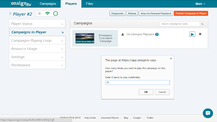Screen dimensions: 217x122
Task: Expand Permissions section
Action: pos(37,65)
